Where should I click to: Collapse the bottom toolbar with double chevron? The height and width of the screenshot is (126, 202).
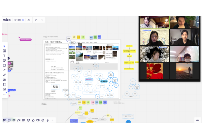click(x=53, y=120)
